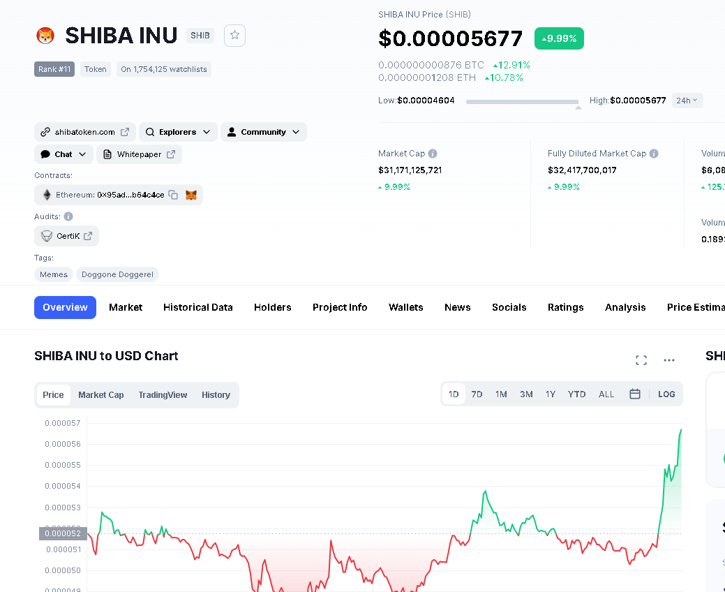Show the Price chart view
The height and width of the screenshot is (592, 725).
53,395
